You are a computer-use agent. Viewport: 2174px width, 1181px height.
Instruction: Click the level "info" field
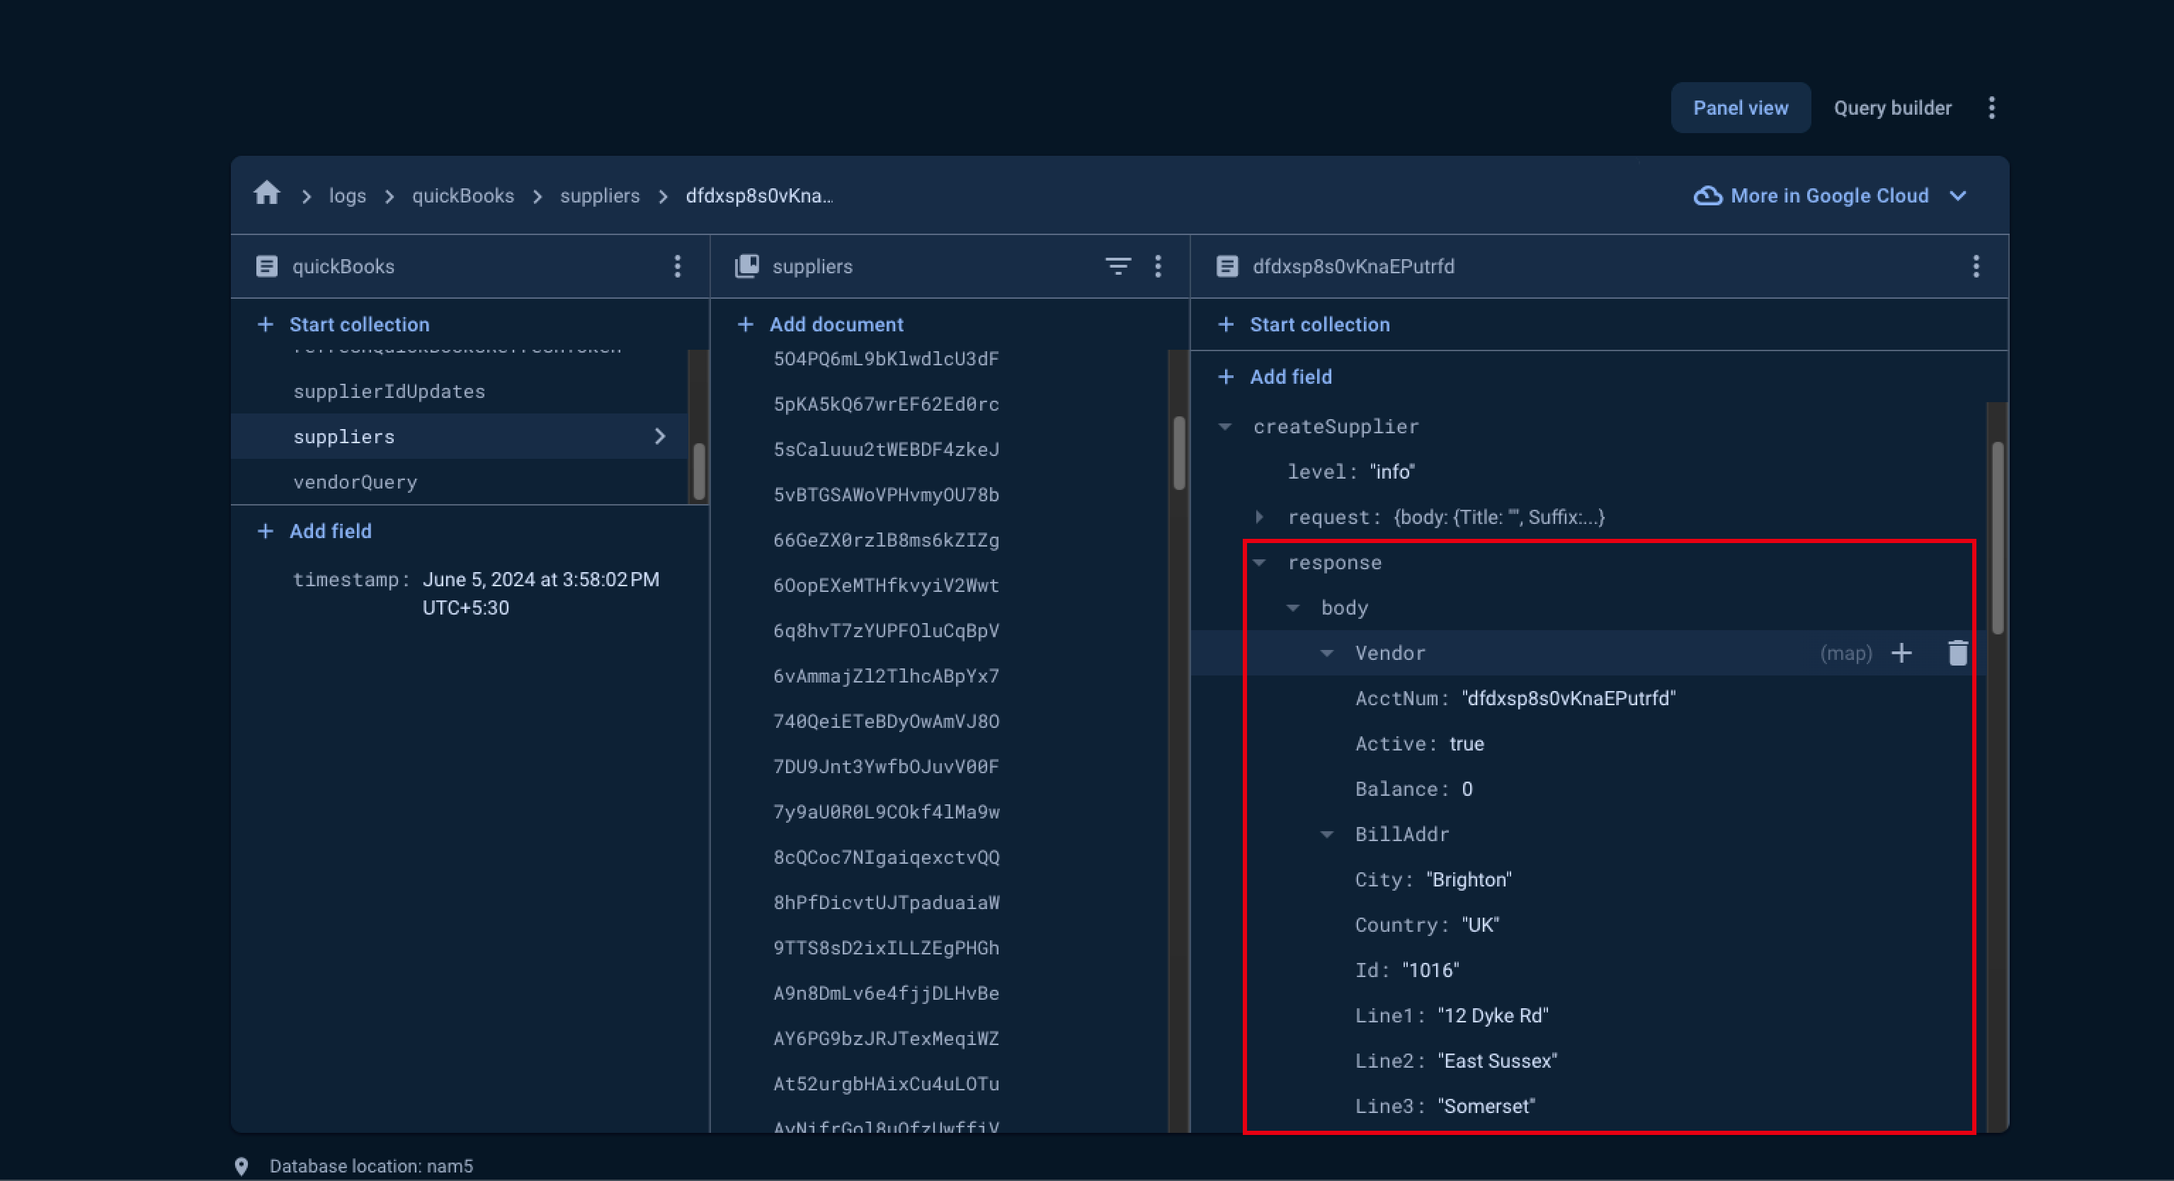coord(1350,472)
